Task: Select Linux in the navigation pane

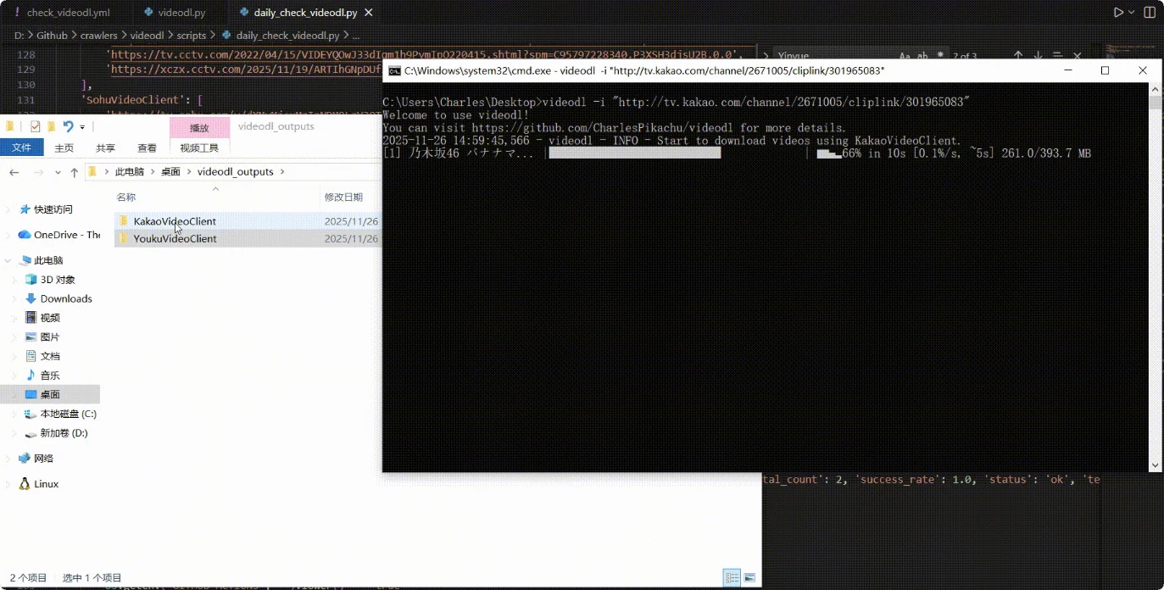Action: (x=39, y=484)
